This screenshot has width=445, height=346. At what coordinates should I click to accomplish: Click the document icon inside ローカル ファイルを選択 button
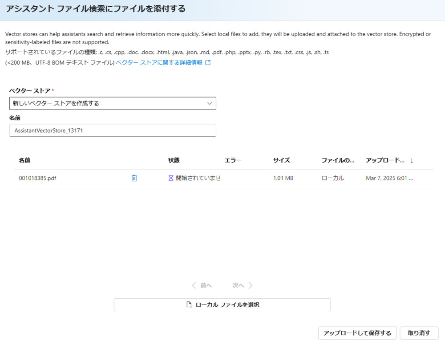pos(188,305)
